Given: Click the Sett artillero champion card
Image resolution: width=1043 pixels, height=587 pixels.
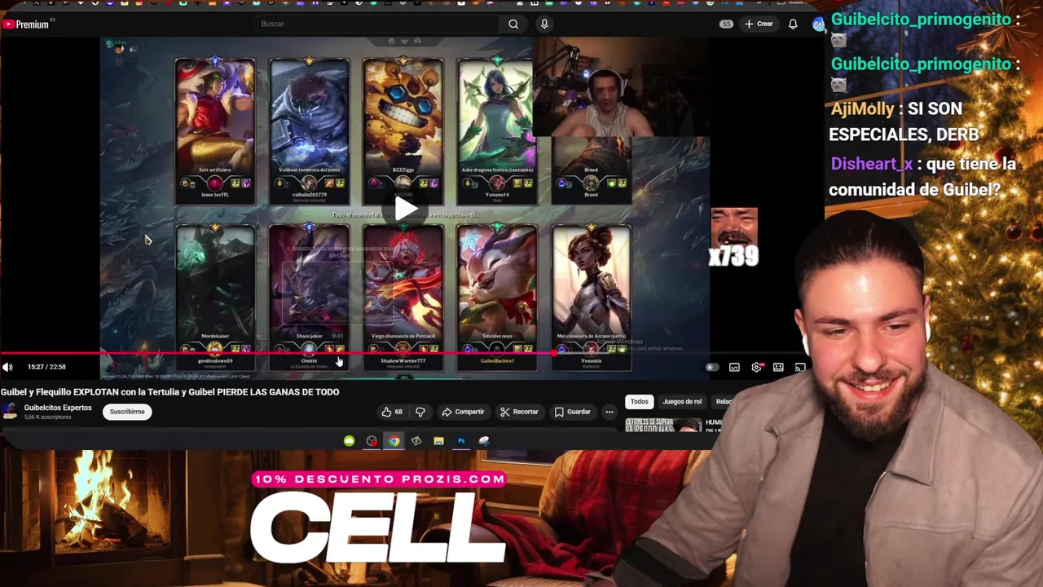Looking at the screenshot, I should 215,130.
